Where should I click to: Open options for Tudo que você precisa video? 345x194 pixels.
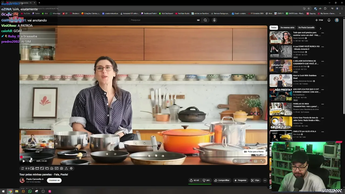323,33
